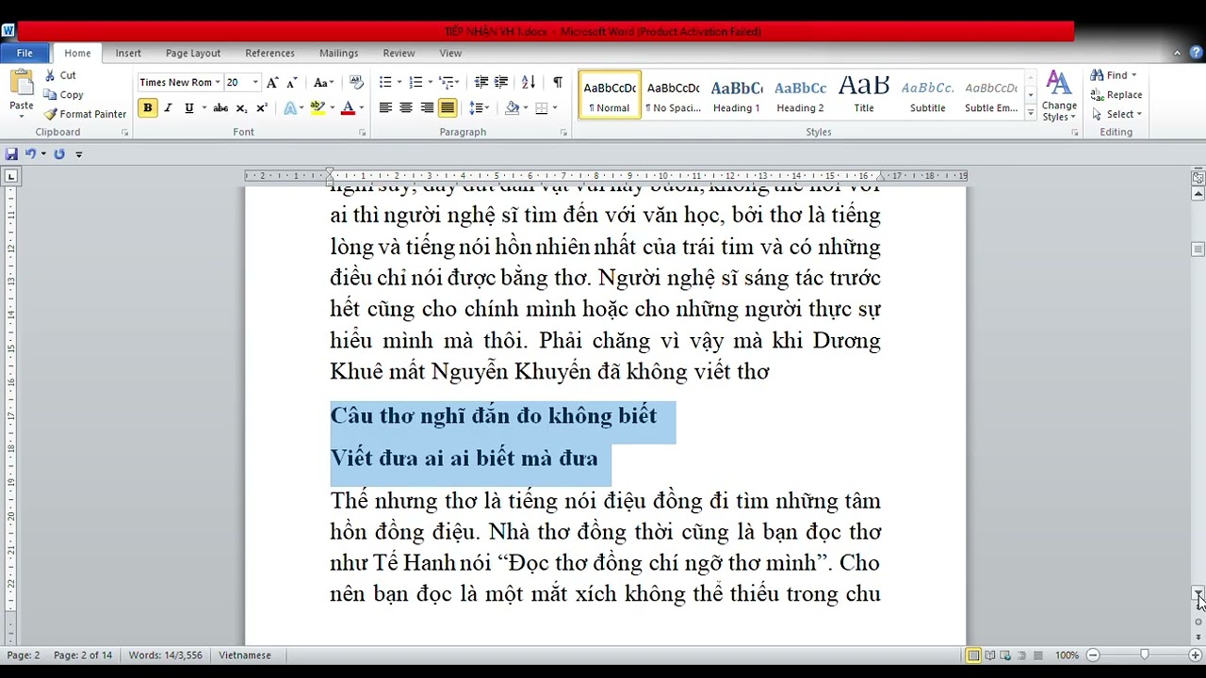Click word count in status bar
This screenshot has height=678, width=1206.
click(x=166, y=655)
